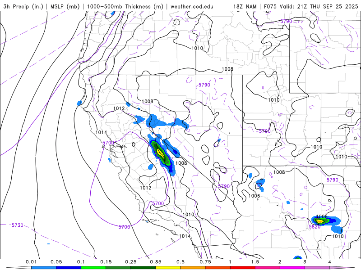Select the '1000-500mb Thickness (m)' title text
Image resolution: width=361 pixels, height=270 pixels.
tap(125, 6)
